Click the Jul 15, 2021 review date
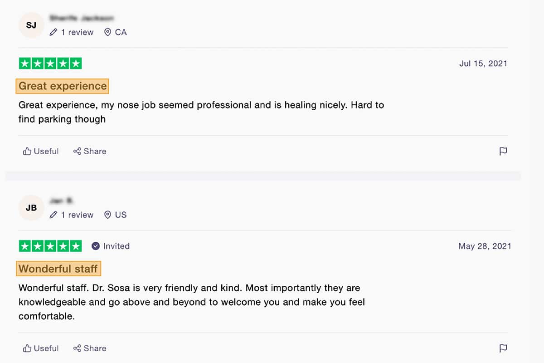This screenshot has width=544, height=363. tap(483, 64)
